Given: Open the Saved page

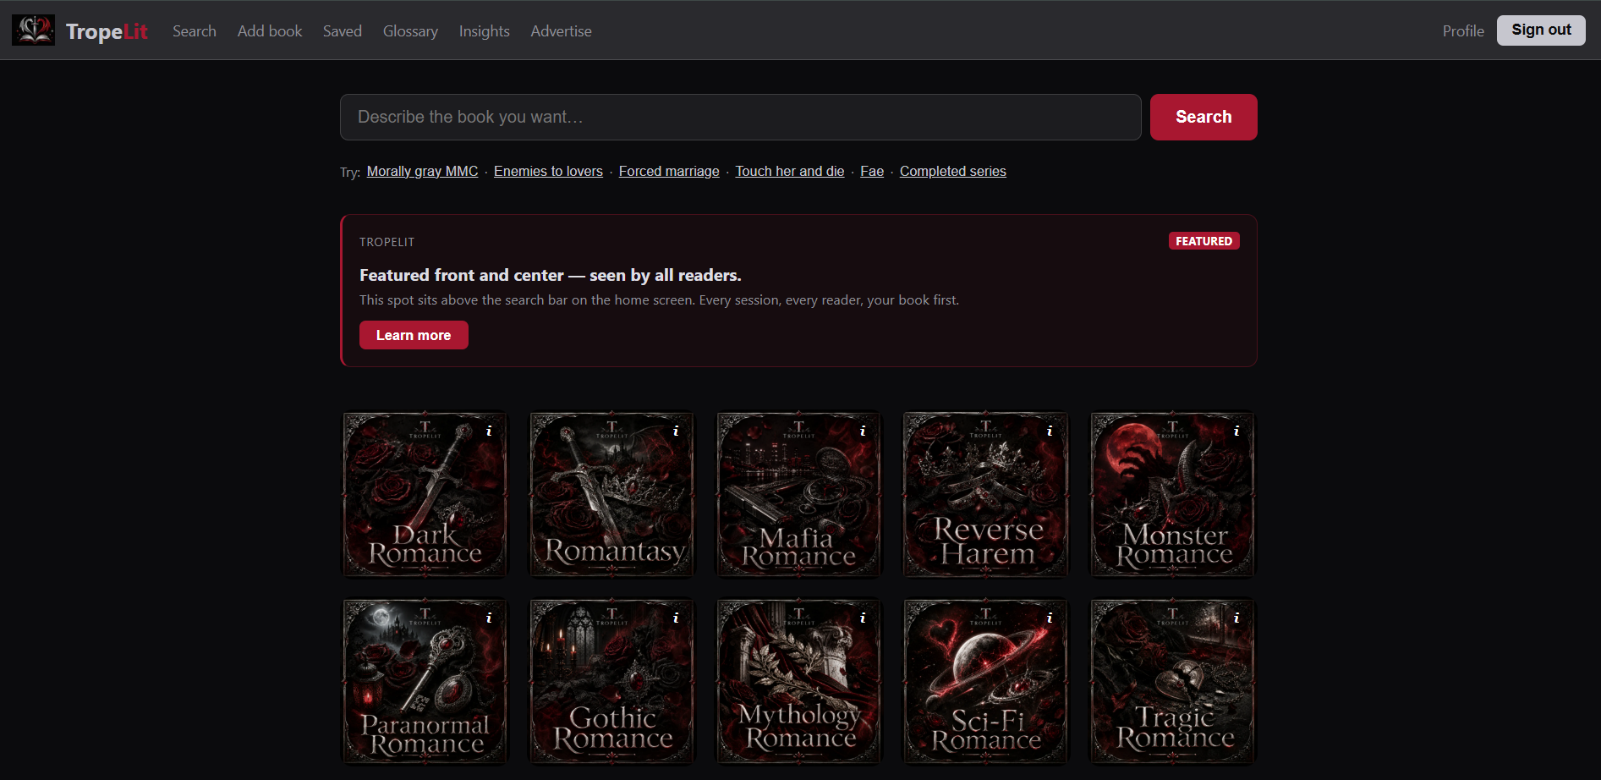Looking at the screenshot, I should point(343,31).
